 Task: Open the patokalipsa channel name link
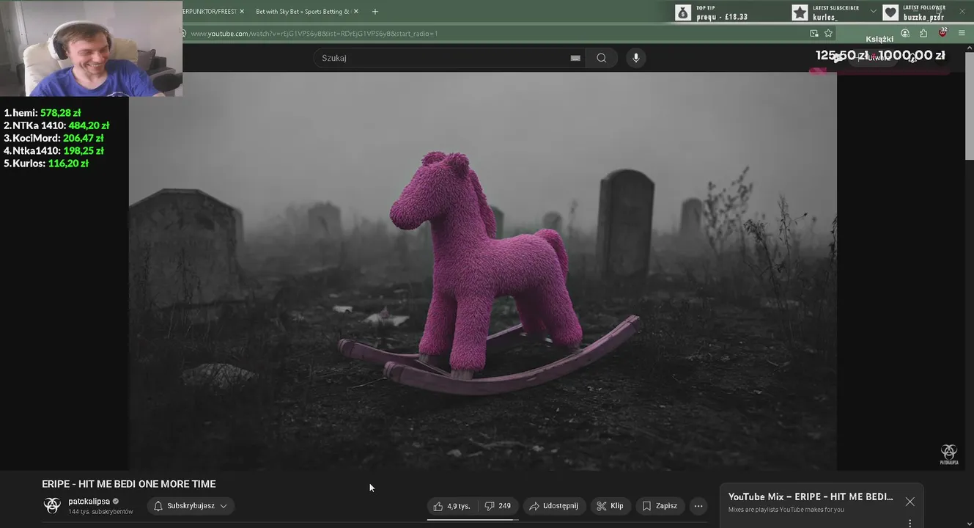pos(89,502)
